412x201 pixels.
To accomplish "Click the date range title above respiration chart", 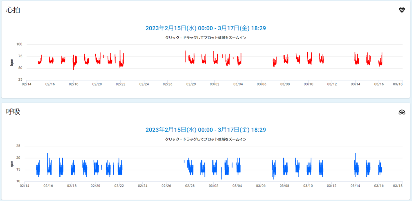I will (x=205, y=130).
